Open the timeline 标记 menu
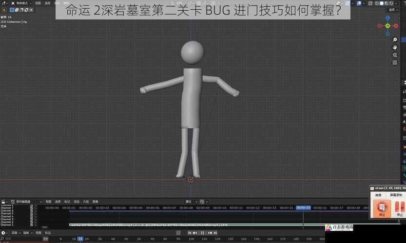Screen dimensions: 406x243 pyautogui.click(x=48, y=233)
